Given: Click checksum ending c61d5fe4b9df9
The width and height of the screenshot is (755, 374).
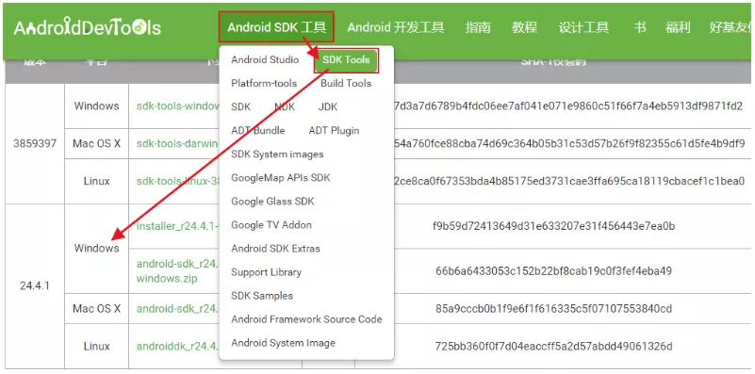Looking at the screenshot, I should tap(568, 143).
